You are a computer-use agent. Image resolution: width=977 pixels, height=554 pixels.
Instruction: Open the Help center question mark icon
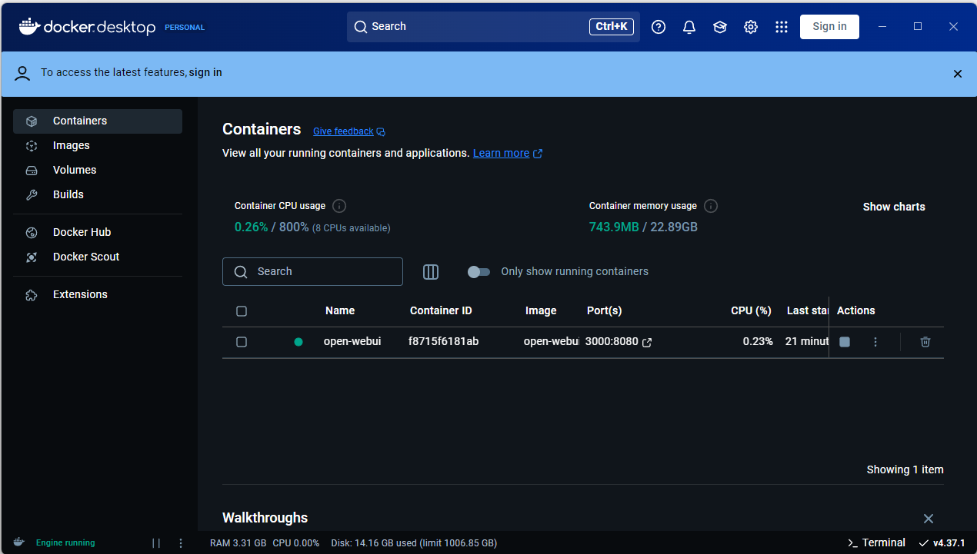(659, 27)
